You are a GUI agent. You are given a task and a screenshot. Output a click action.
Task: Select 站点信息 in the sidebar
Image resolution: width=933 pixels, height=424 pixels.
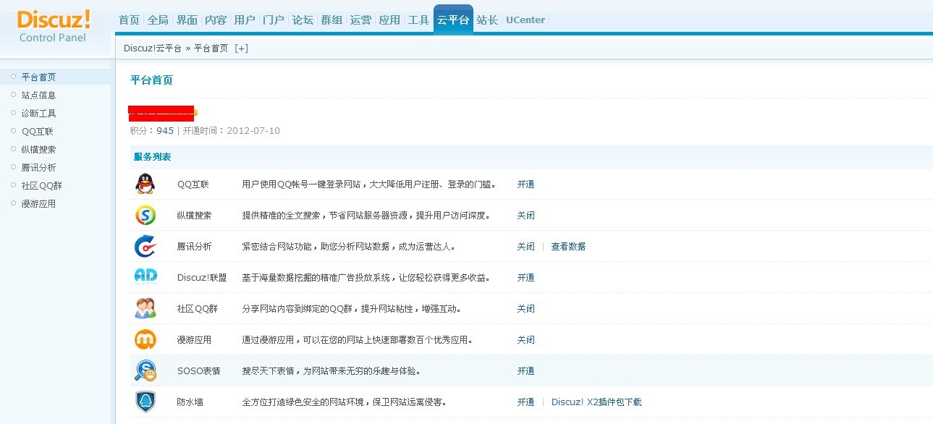(x=38, y=95)
